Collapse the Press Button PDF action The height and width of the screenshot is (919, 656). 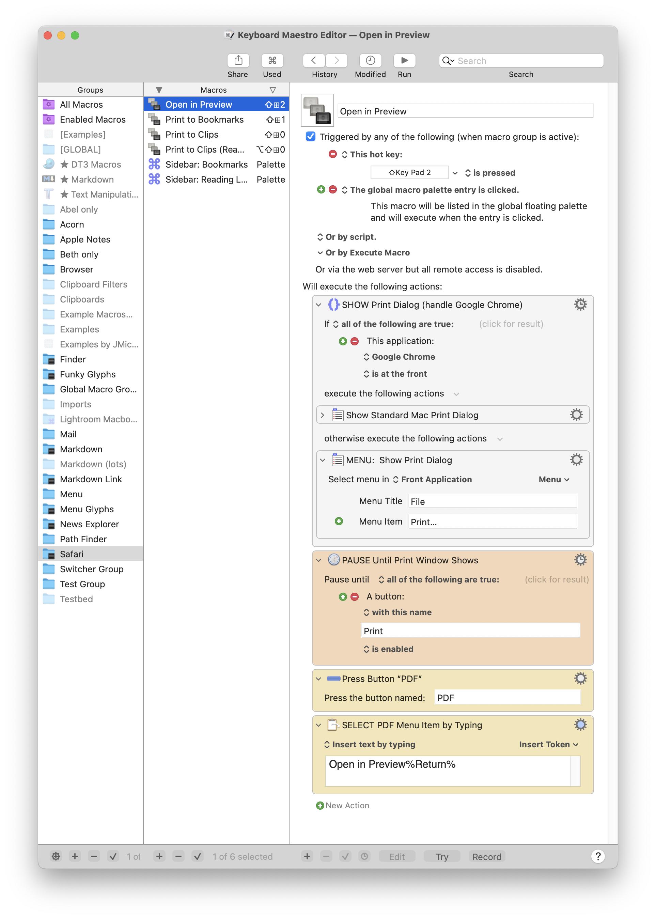click(x=318, y=679)
